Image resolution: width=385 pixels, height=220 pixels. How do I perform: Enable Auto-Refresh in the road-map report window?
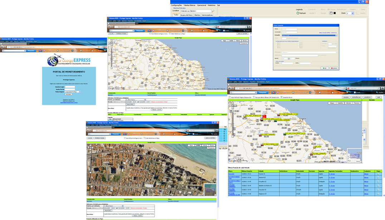(150, 34)
